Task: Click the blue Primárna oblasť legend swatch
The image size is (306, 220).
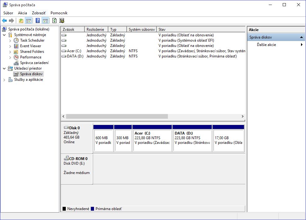Action: (x=92, y=209)
